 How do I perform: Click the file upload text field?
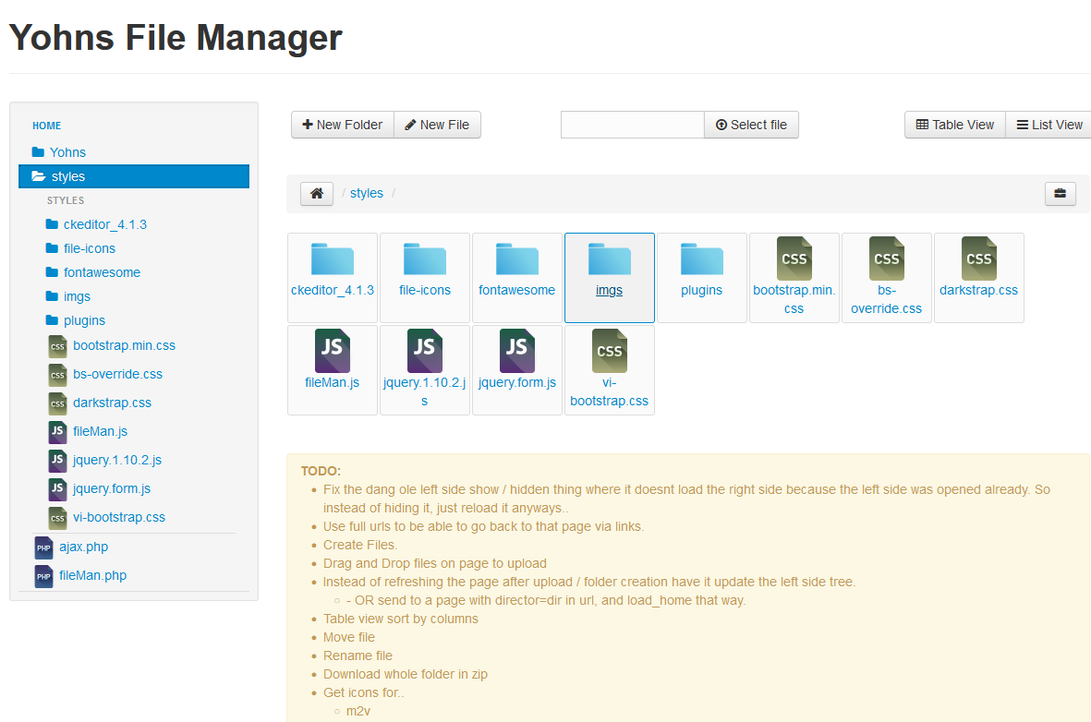point(632,125)
